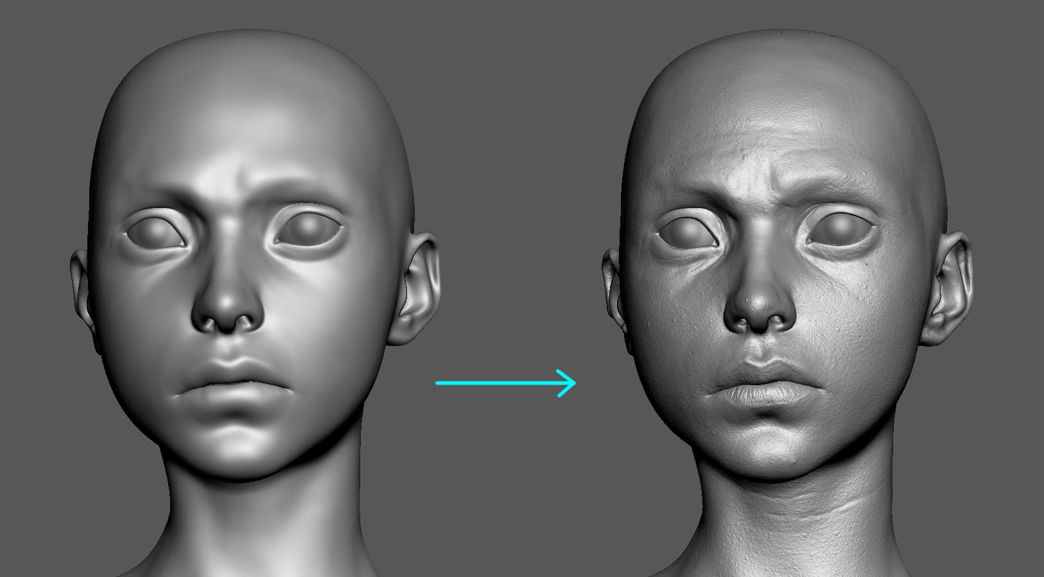Viewport: 1044px width, 577px height.
Task: Pick the detailed head's viewer-right eyeball
Action: point(842,229)
